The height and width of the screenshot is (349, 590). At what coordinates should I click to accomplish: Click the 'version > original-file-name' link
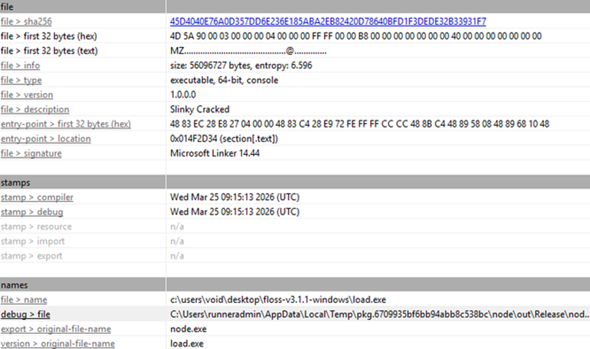[58, 343]
